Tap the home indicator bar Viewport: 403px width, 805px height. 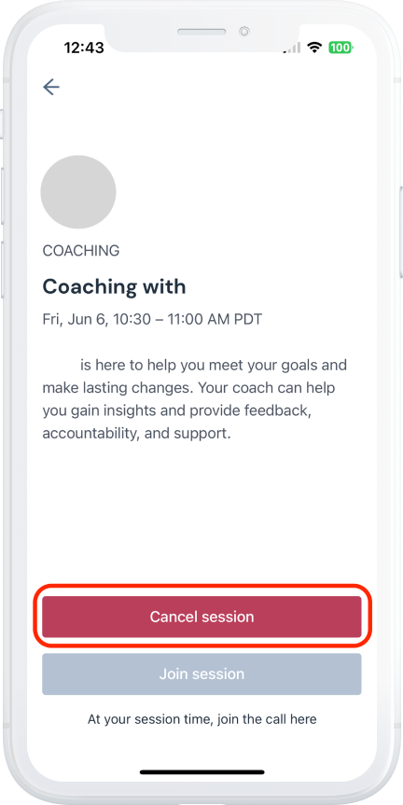(201, 772)
